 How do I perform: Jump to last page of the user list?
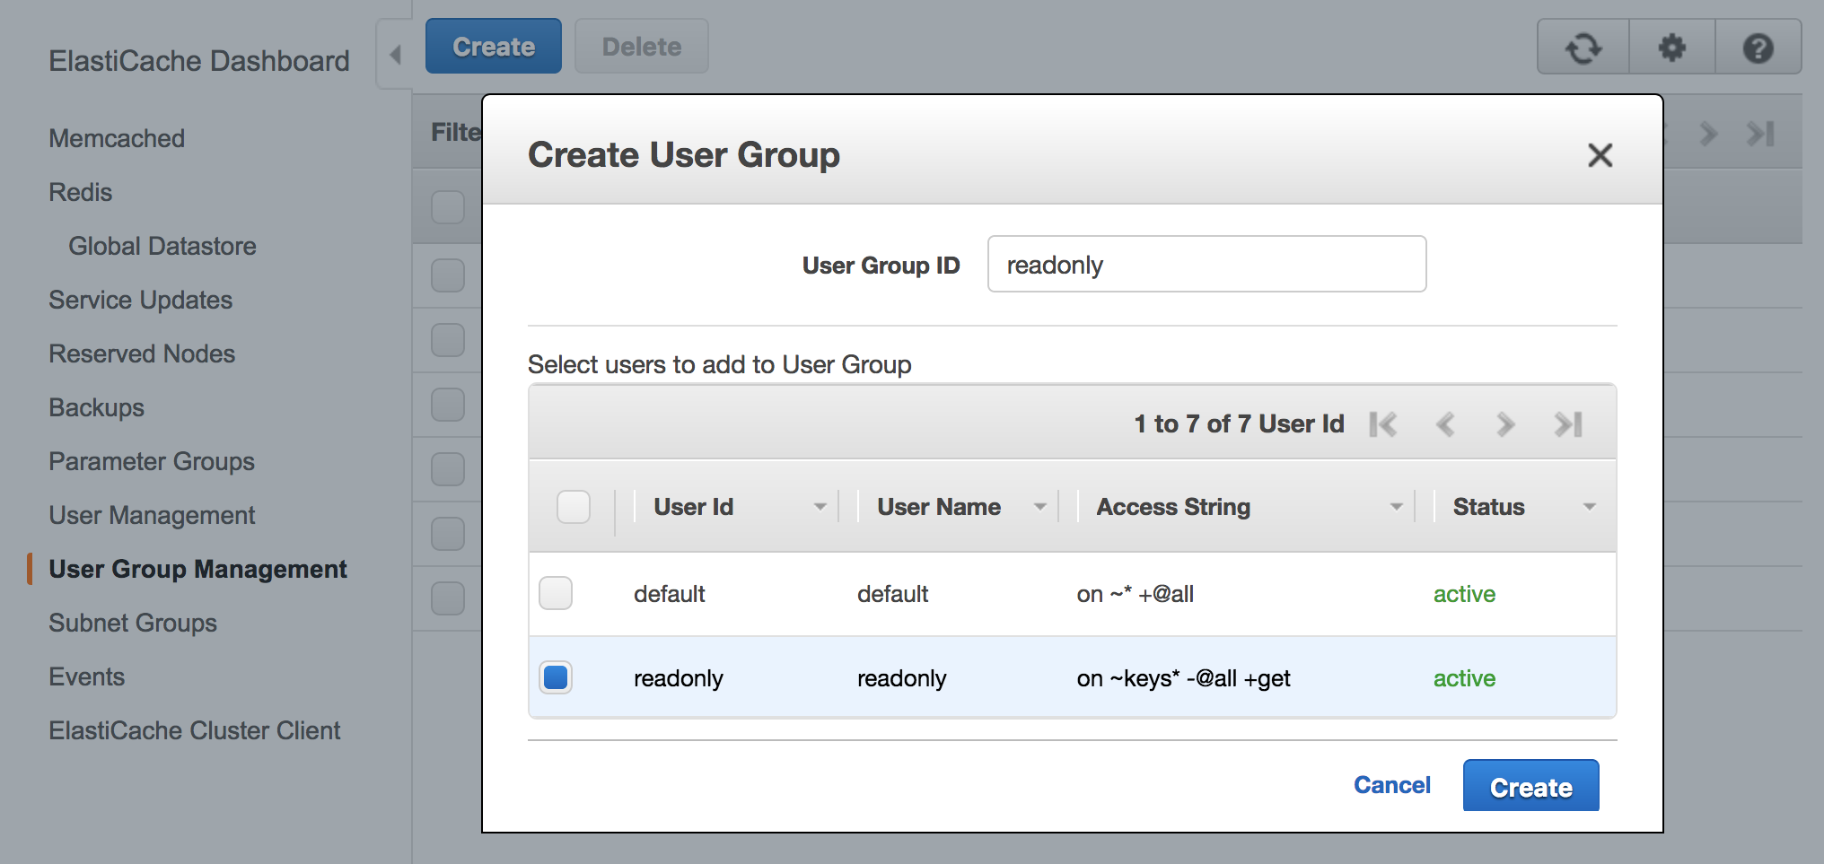pos(1568,424)
